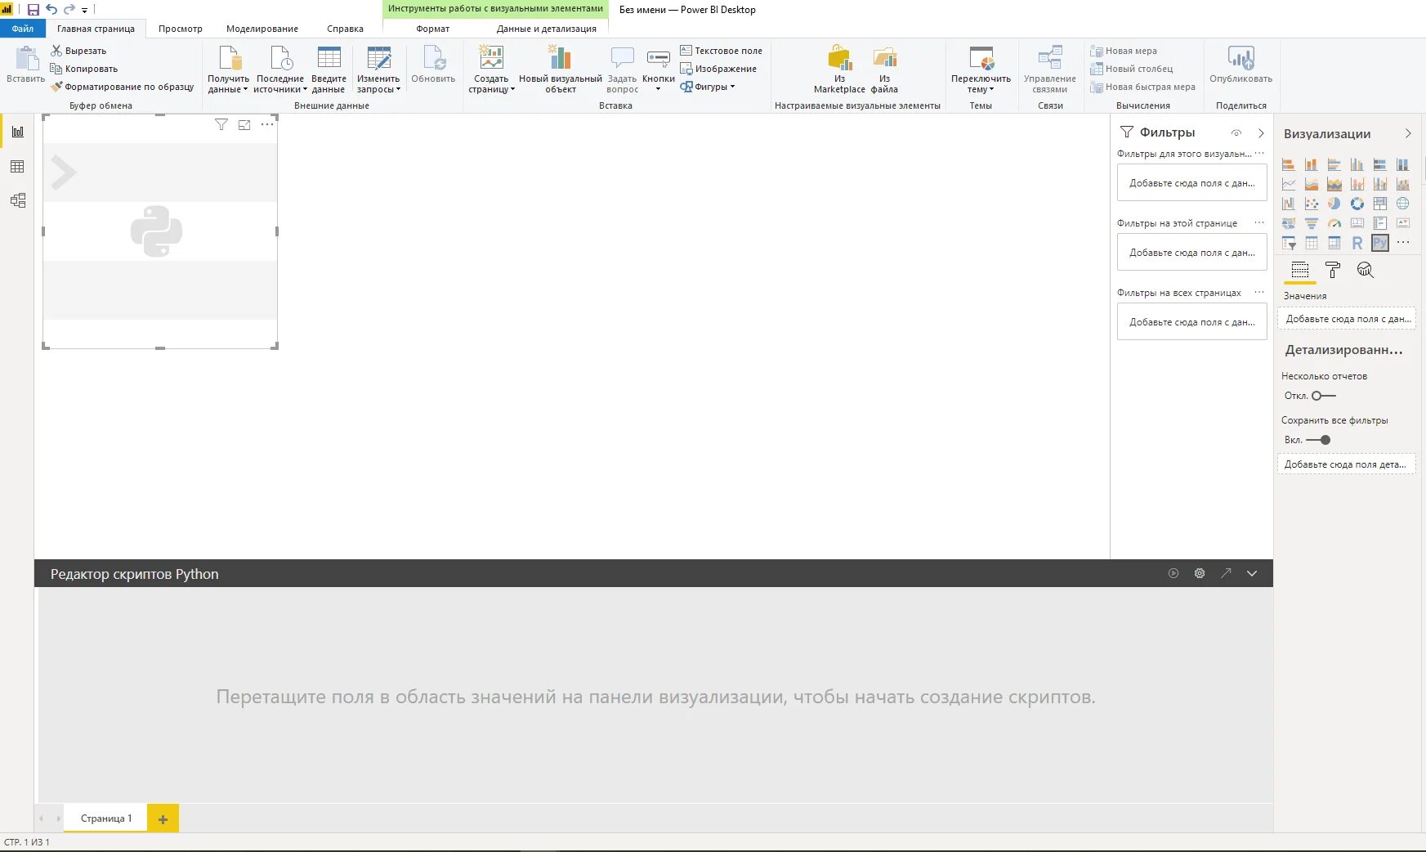Save the report from quick access toolbar
Viewport: 1426px width, 852px height.
point(34,10)
